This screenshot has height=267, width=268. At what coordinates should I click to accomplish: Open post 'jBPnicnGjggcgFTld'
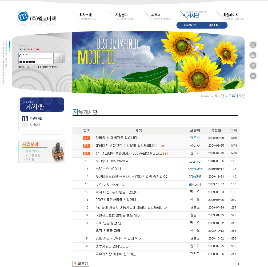point(110,184)
